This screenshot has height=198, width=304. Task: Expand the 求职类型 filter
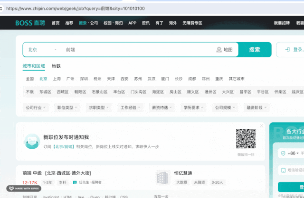click(x=99, y=108)
